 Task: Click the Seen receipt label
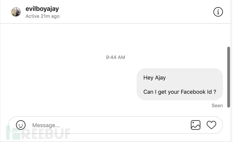pyautogui.click(x=217, y=106)
